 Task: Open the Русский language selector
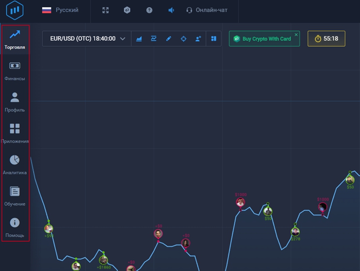tap(60, 10)
